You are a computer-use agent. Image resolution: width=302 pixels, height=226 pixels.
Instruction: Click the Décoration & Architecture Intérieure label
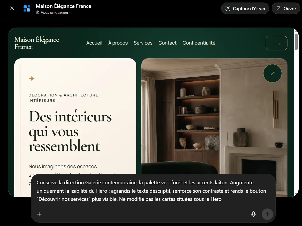63,98
